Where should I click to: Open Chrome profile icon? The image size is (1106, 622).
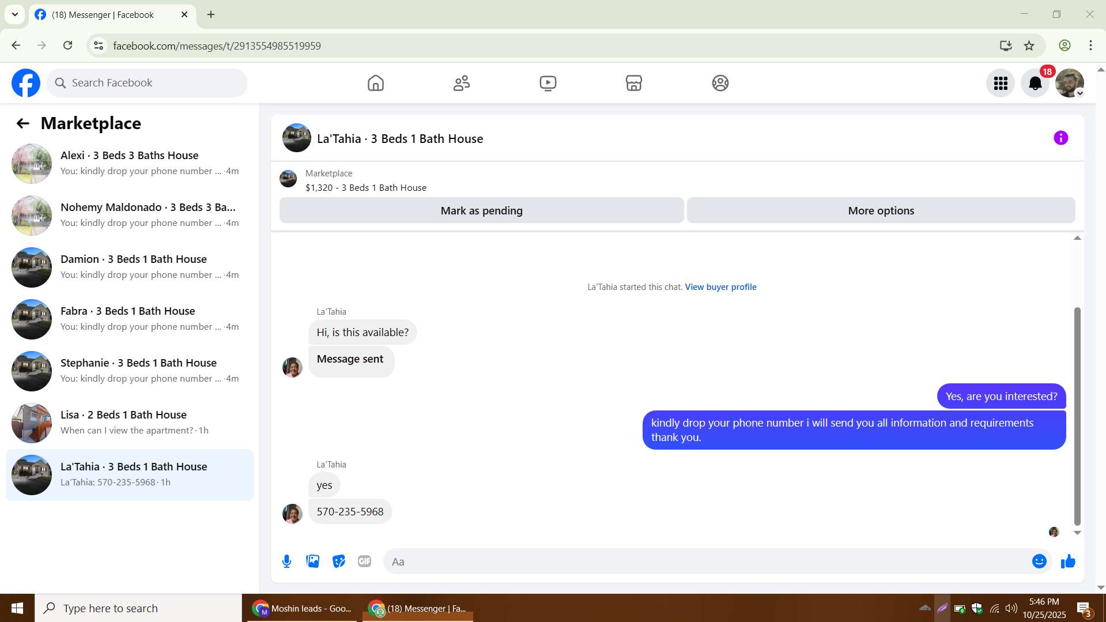1065,46
